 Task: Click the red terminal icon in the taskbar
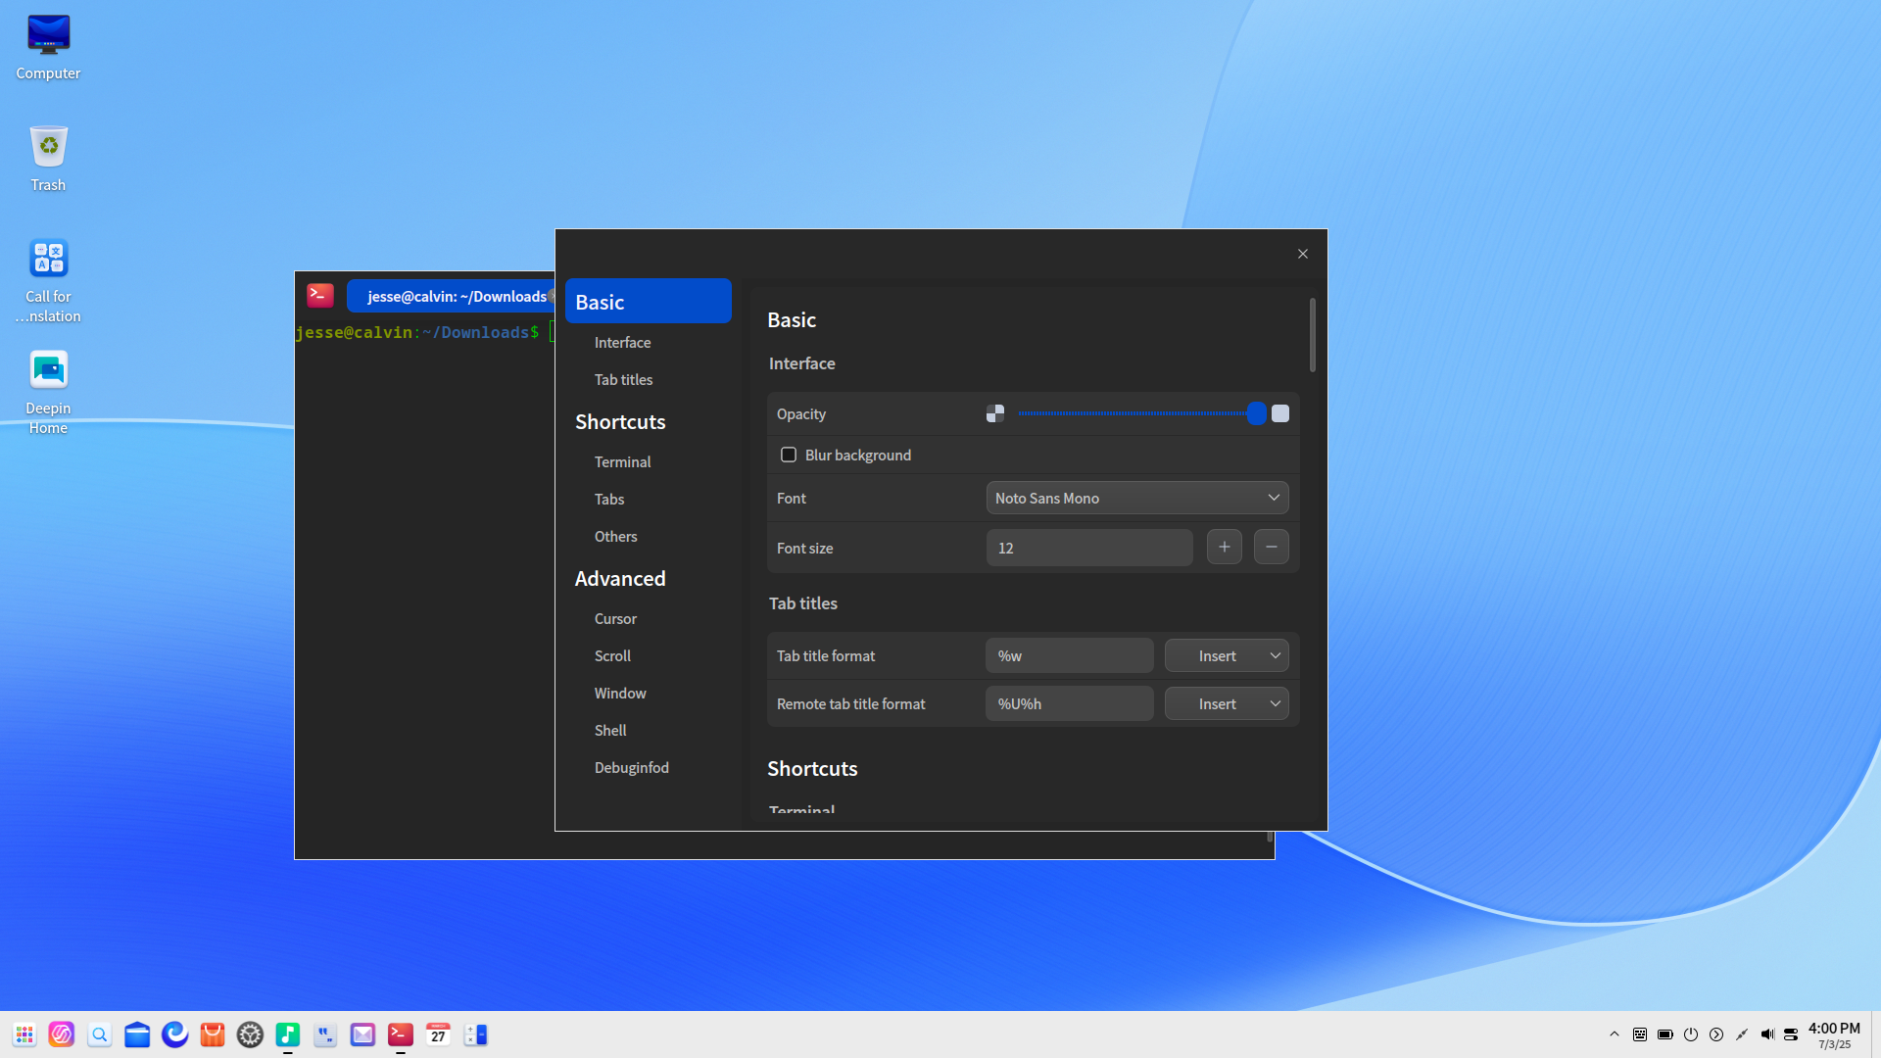click(401, 1034)
